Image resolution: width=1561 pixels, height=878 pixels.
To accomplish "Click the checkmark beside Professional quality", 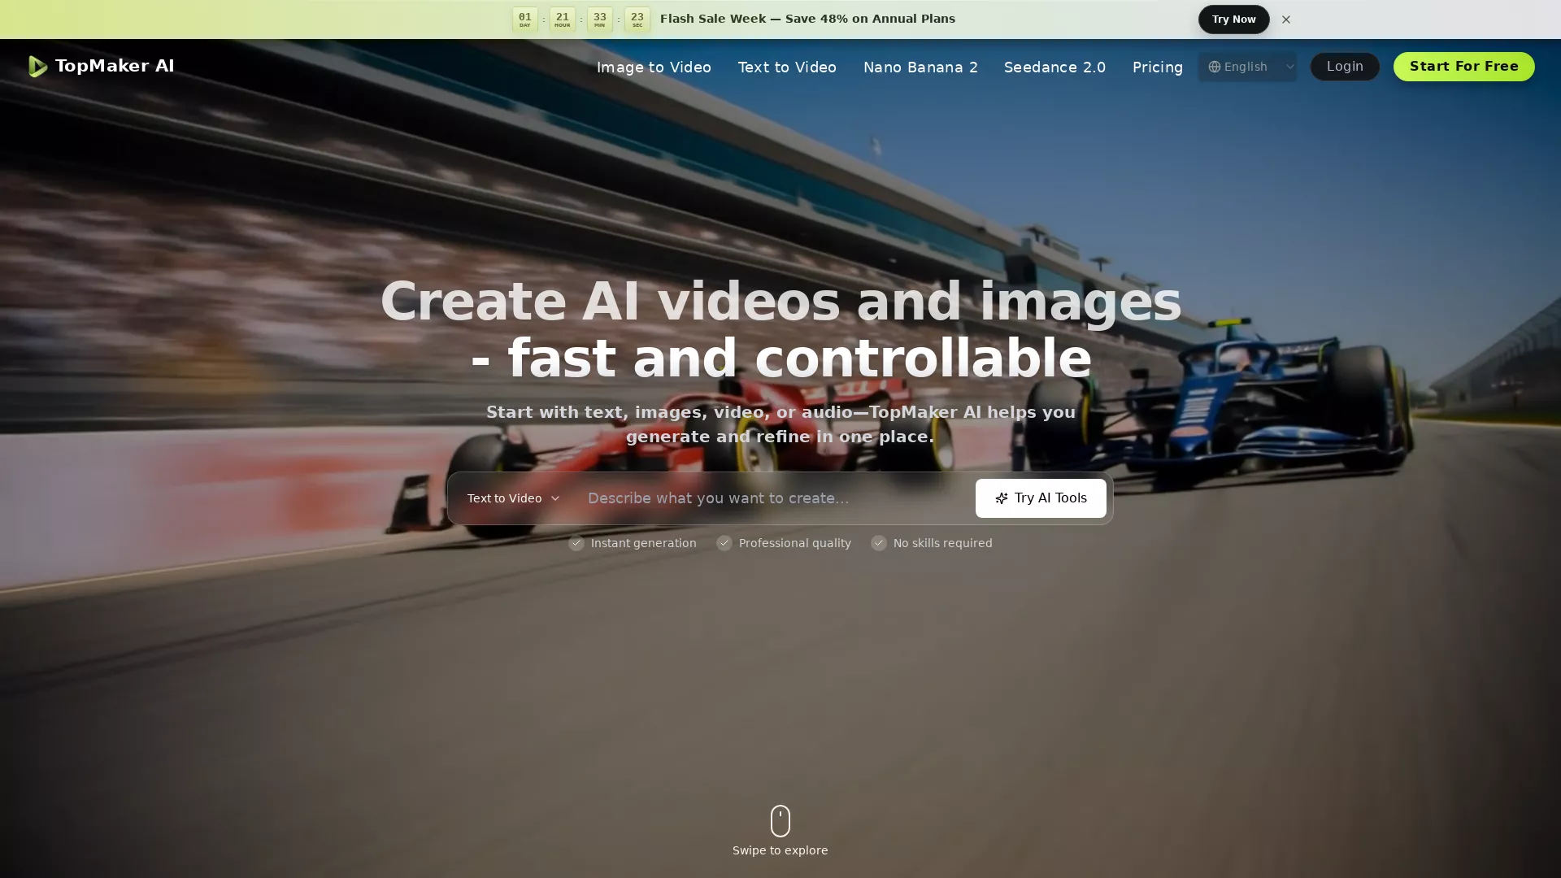I will pos(724,543).
